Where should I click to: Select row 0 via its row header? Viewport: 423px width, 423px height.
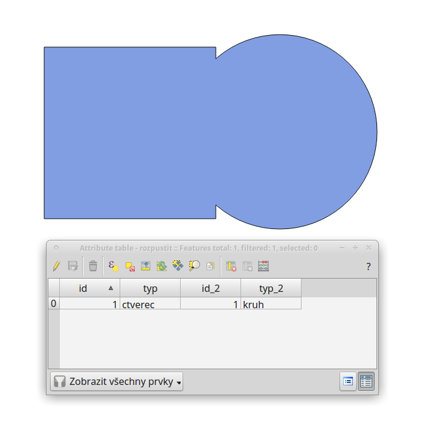[54, 303]
